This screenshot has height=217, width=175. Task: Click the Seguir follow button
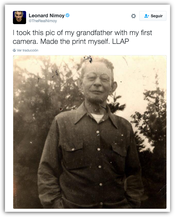153,16
